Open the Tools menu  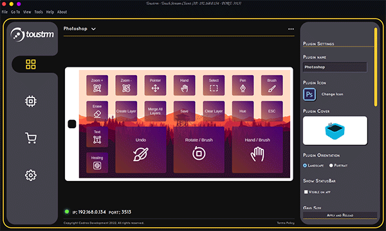39,12
